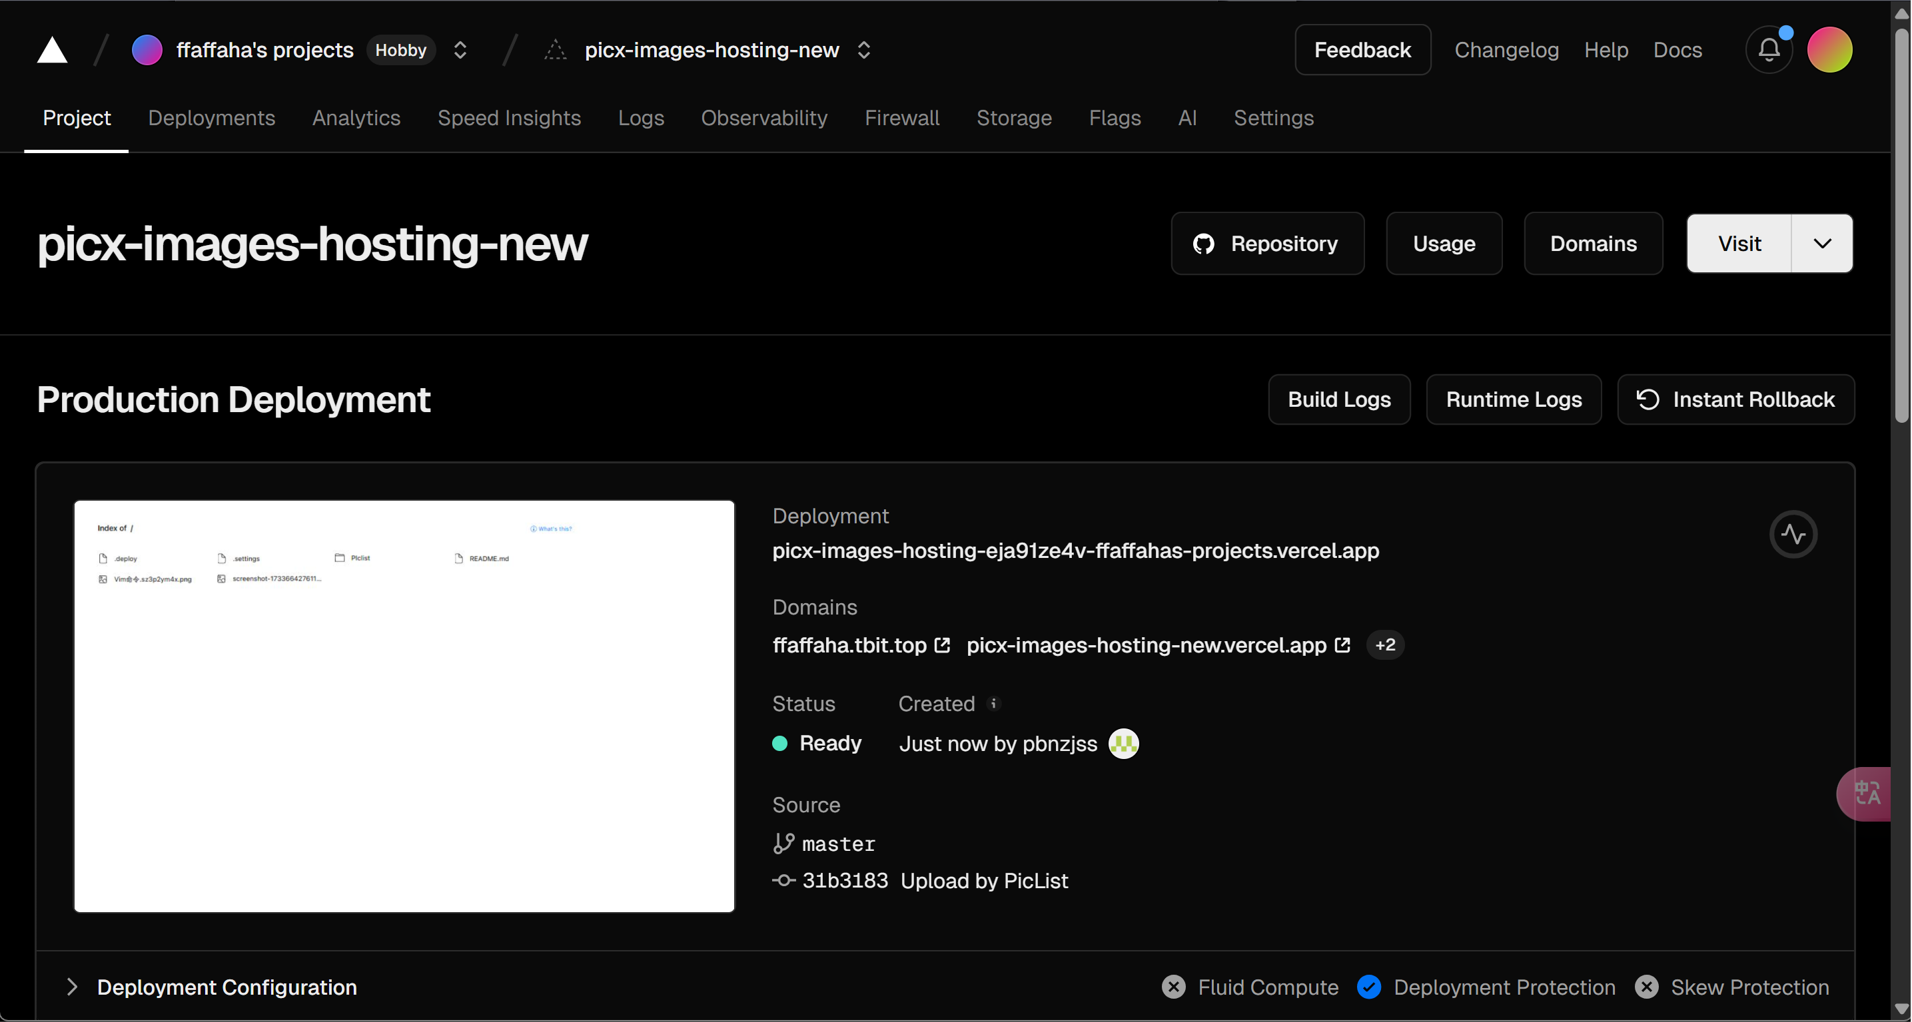The width and height of the screenshot is (1912, 1022).
Task: Click the deployment preview thumbnail
Action: coord(404,706)
